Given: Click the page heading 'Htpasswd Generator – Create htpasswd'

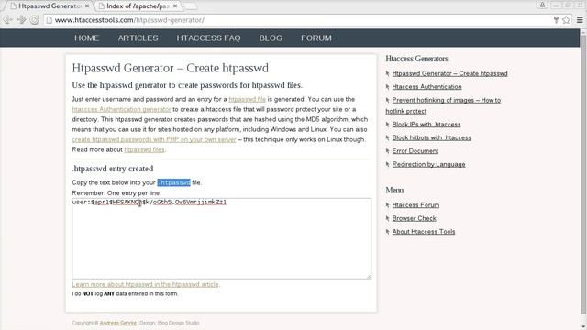Looking at the screenshot, I should coord(171,68).
